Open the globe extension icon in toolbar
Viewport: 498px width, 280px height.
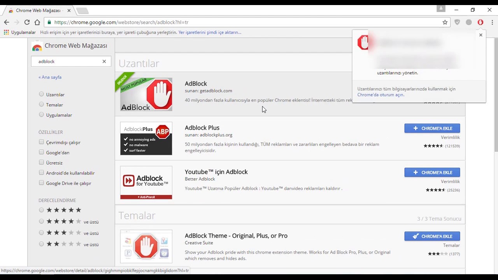[469, 22]
